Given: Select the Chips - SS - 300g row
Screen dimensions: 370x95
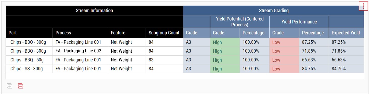Looking at the screenshot, I should pos(185,69).
